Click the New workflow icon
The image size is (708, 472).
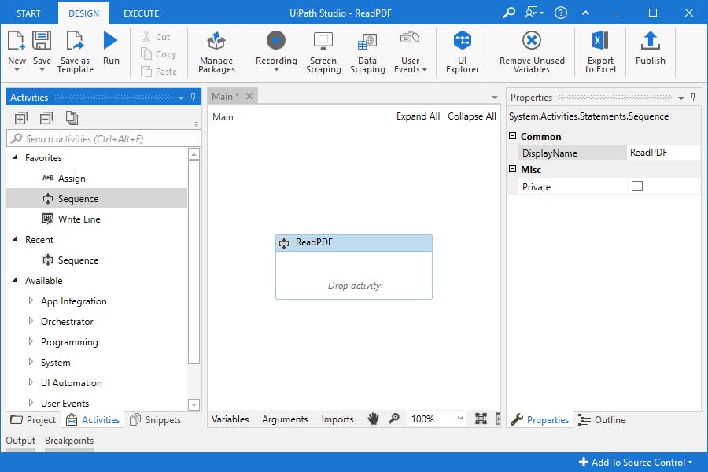17,42
